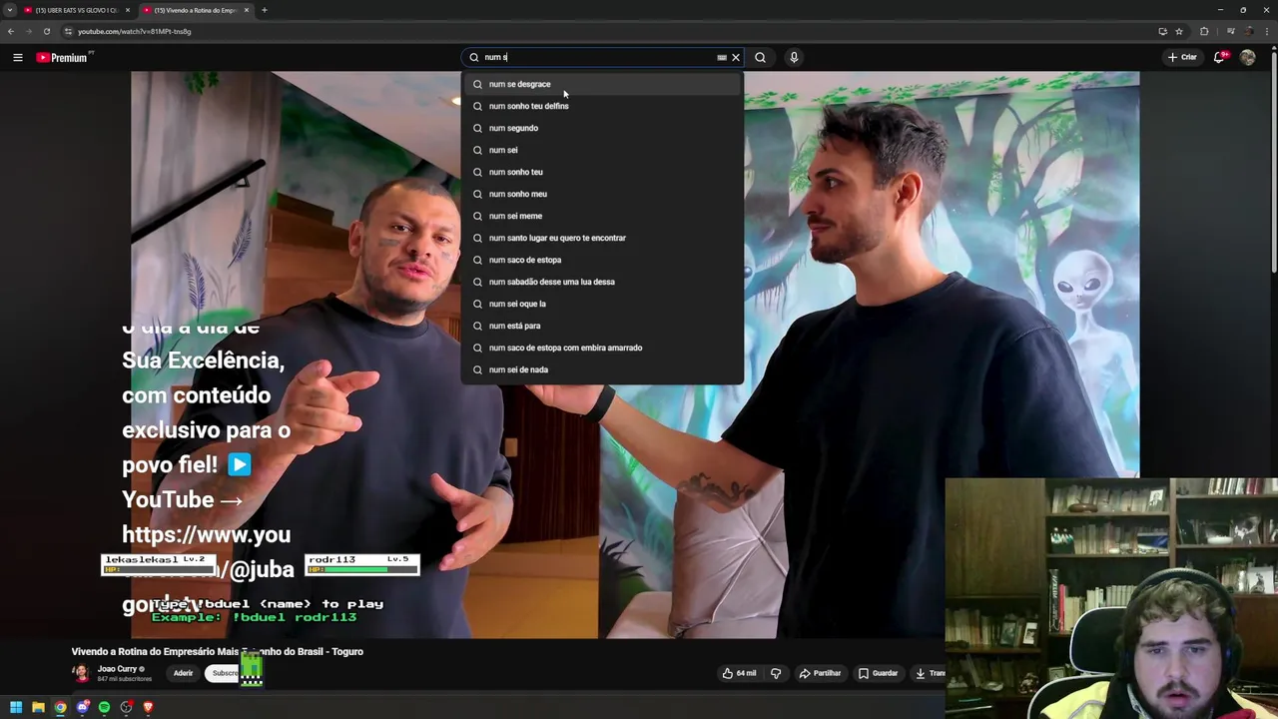The width and height of the screenshot is (1278, 719).
Task: Choose suggestion 'num se desgrace'
Action: pyautogui.click(x=602, y=84)
